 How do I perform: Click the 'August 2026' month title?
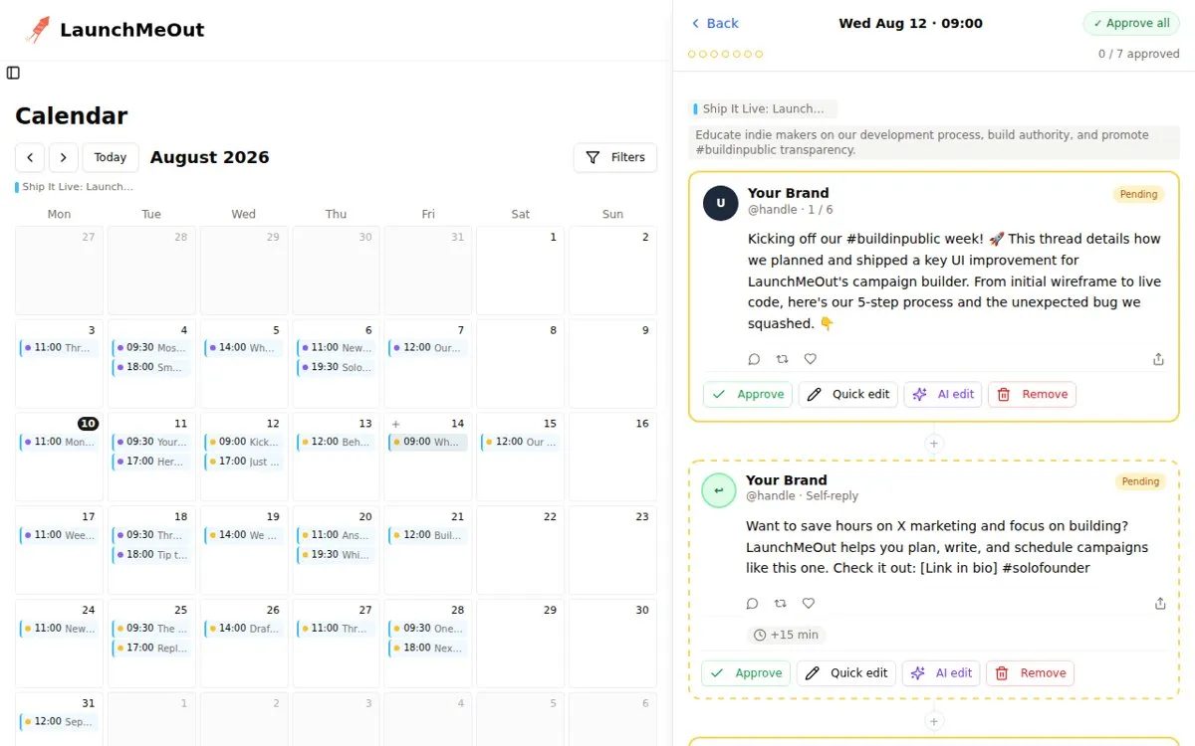click(x=210, y=157)
